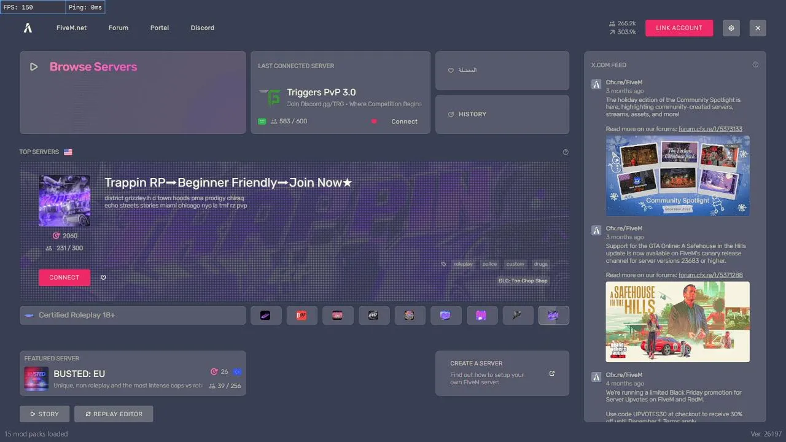Select the bright magenta server icon in the carousel
This screenshot has width=786, height=442.
[x=481, y=315]
